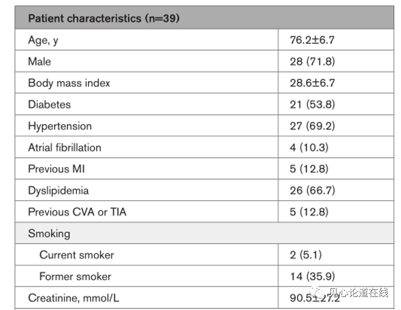Click the Smoking section subheader row
This screenshot has height=310, width=401.
click(x=49, y=234)
